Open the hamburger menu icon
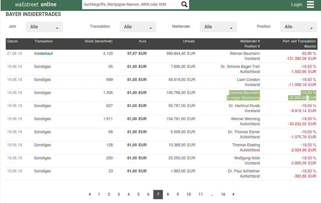The height and width of the screenshot is (203, 321). 310,4
